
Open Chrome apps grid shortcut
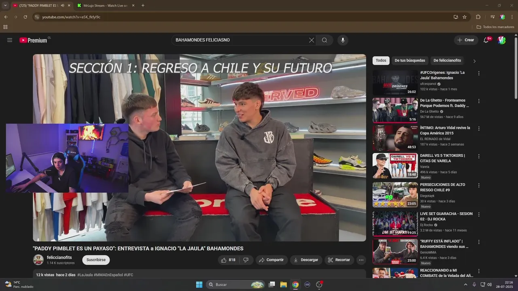5,27
